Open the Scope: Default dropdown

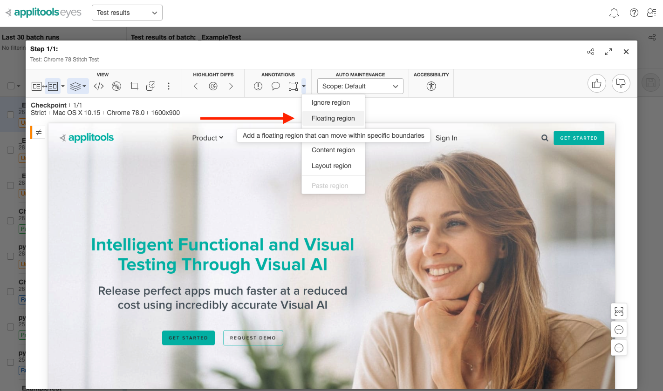click(360, 86)
